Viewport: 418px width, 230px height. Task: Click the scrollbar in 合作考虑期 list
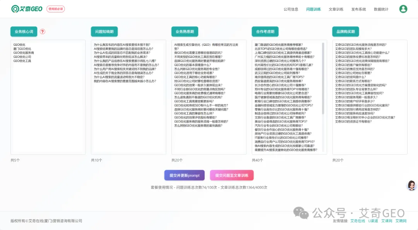(x=324, y=77)
